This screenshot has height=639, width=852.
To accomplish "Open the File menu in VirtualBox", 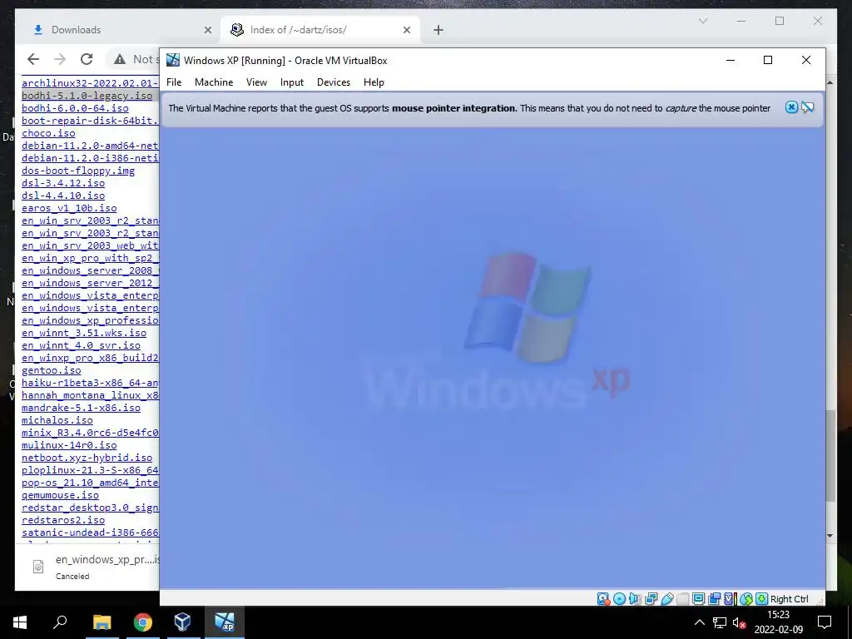I will [174, 82].
